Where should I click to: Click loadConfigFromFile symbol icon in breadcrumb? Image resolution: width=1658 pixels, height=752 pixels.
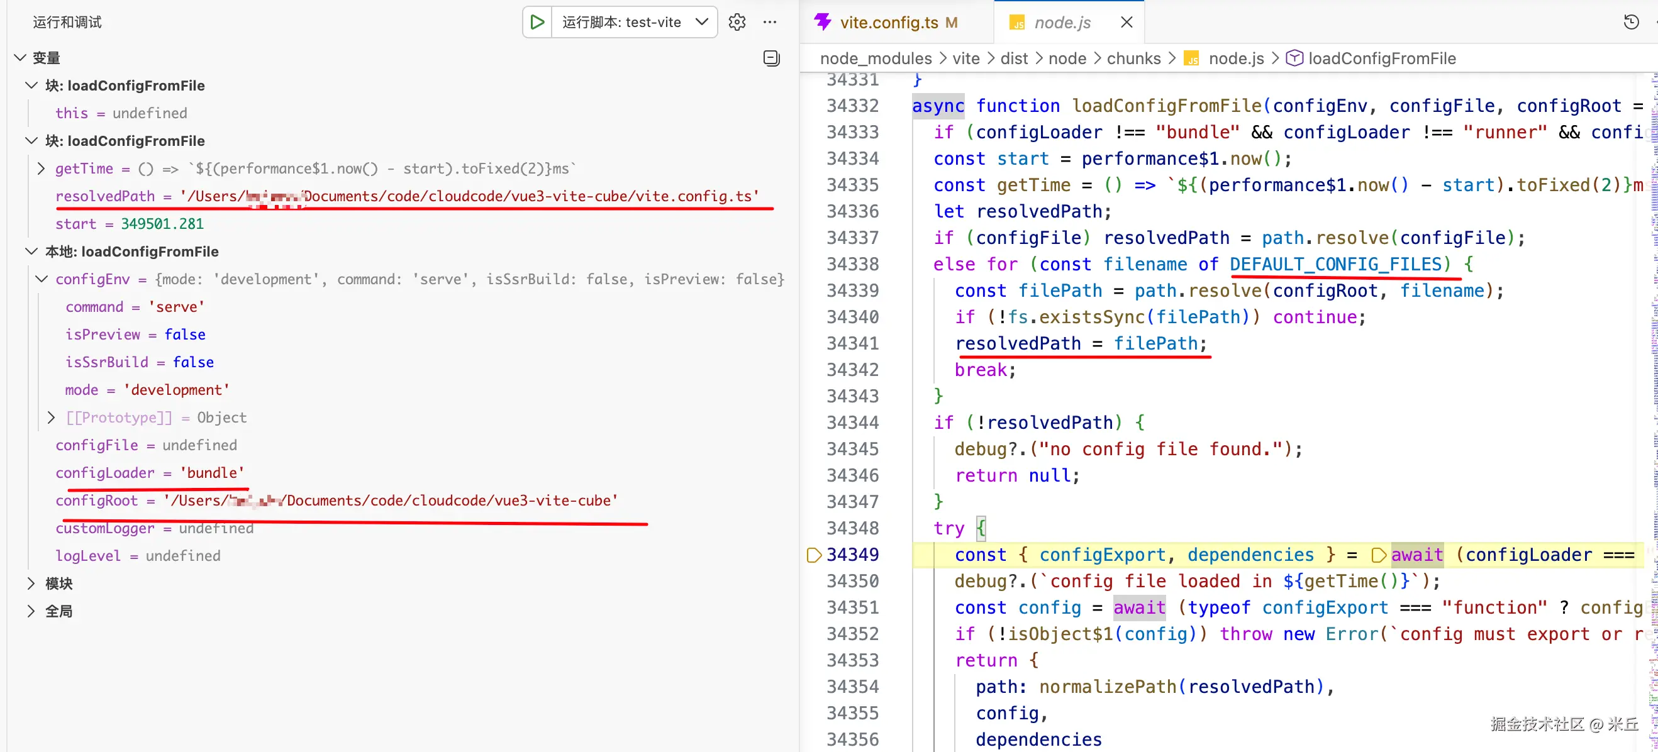click(x=1294, y=58)
